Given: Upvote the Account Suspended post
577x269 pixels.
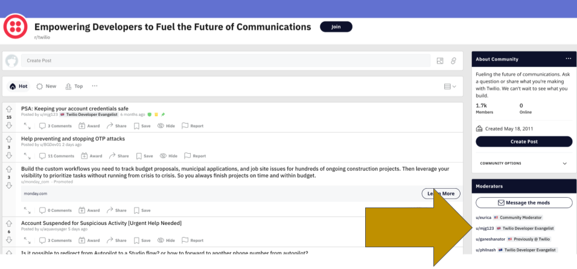Looking at the screenshot, I should (10, 223).
